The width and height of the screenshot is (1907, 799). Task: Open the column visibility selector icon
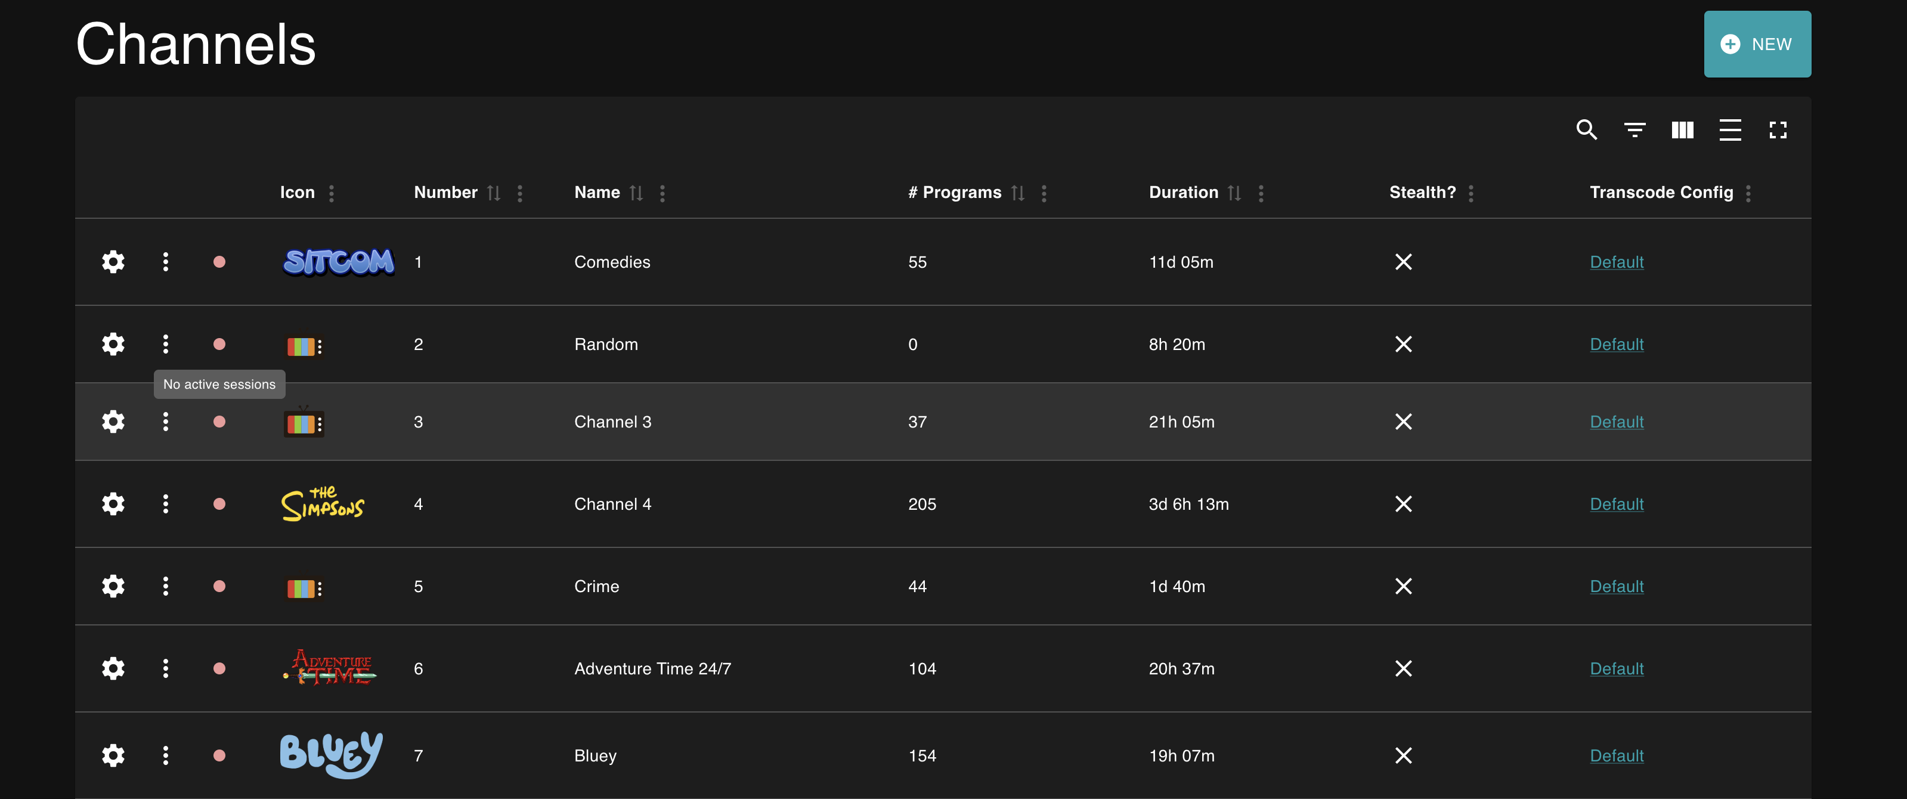point(1682,129)
